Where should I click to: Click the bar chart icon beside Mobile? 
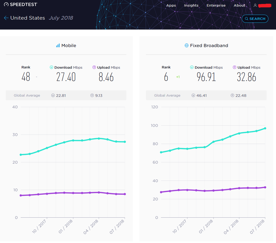pyautogui.click(x=59, y=45)
